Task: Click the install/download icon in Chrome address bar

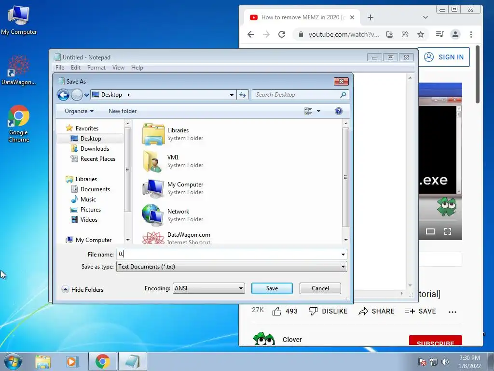Action: click(390, 34)
